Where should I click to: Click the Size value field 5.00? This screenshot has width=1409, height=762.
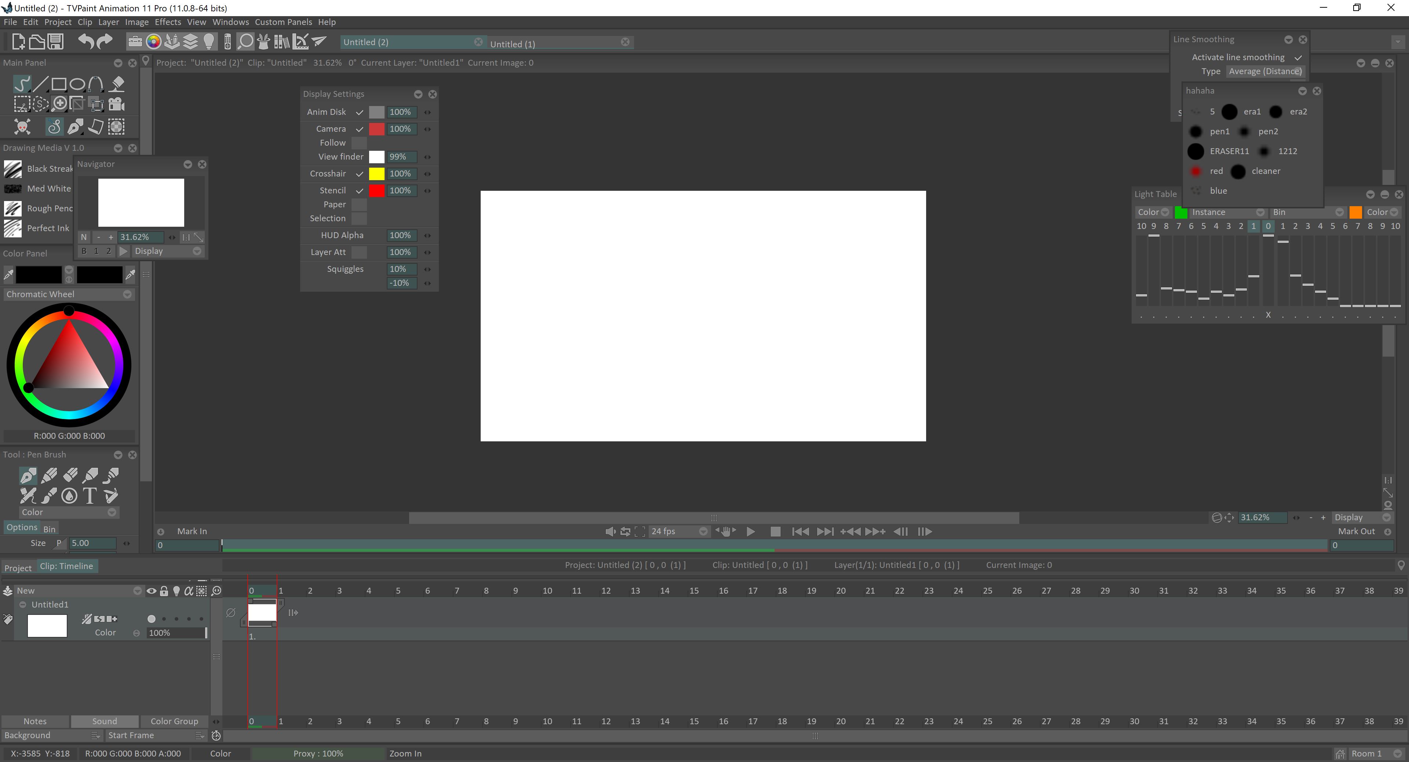(x=92, y=543)
